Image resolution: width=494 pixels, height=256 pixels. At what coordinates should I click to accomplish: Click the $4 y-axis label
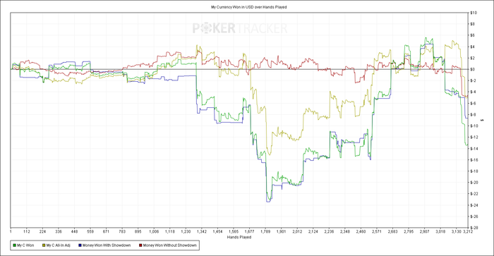coord(473,47)
